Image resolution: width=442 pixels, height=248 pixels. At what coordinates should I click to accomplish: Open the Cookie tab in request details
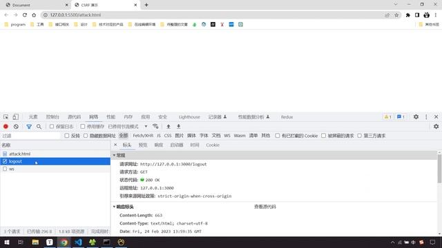pos(213,145)
